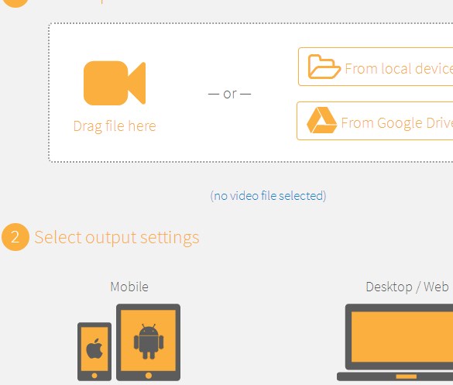Choose From Google Drive upload button
Screen dimensions: 453x385
[x=375, y=121]
